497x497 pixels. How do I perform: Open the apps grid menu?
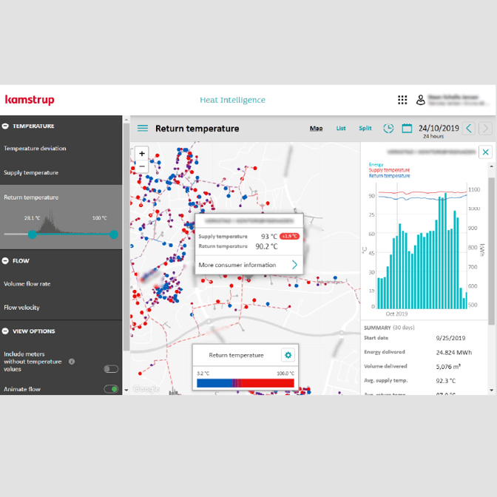402,100
